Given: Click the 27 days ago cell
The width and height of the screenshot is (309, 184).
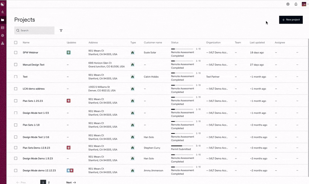Looking at the screenshot, I should tap(257, 65).
